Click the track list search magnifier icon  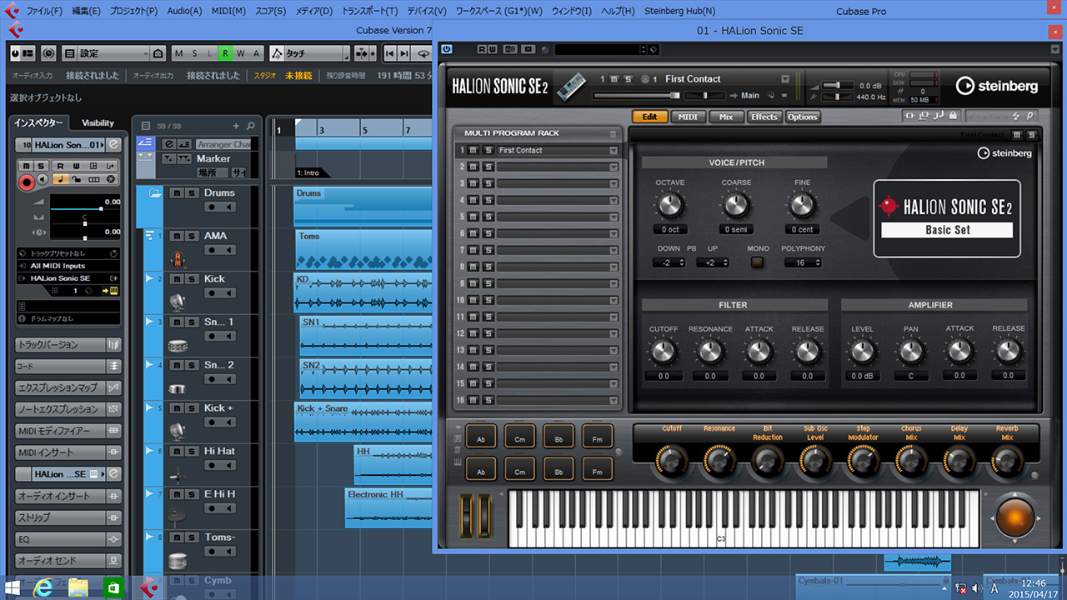[250, 126]
